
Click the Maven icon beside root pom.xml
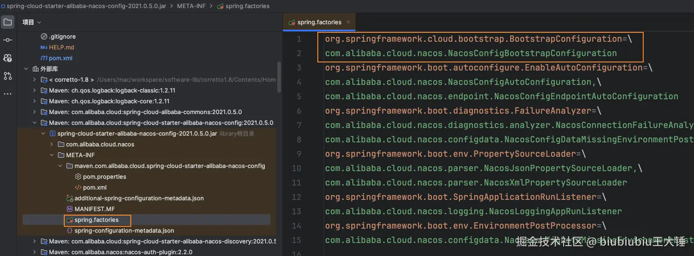point(44,58)
